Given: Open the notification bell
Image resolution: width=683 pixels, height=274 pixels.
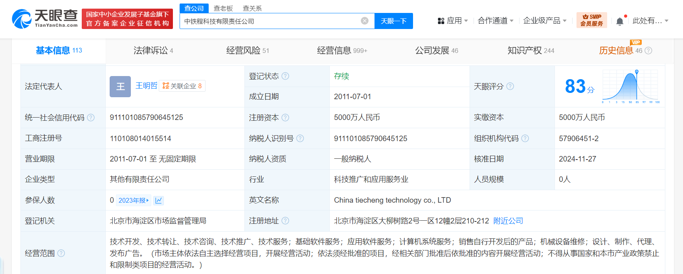Looking at the screenshot, I should pyautogui.click(x=620, y=21).
